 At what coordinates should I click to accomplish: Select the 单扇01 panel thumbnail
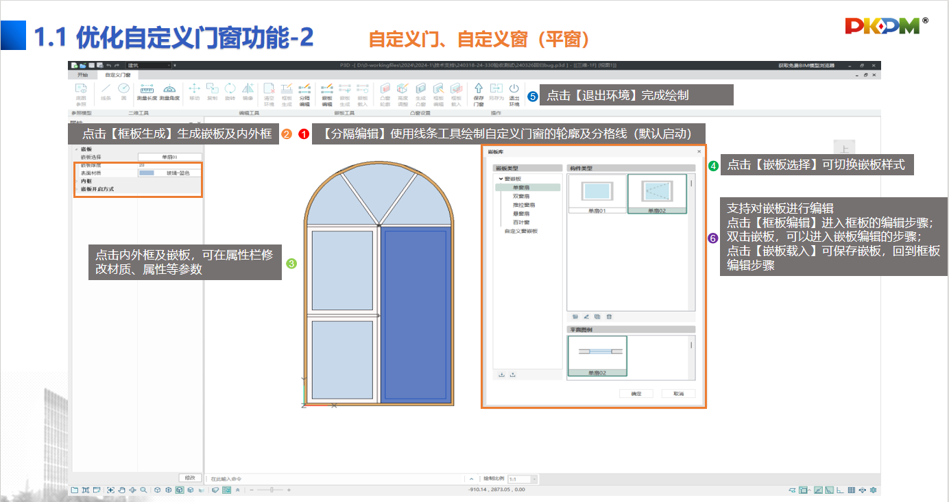click(x=597, y=191)
